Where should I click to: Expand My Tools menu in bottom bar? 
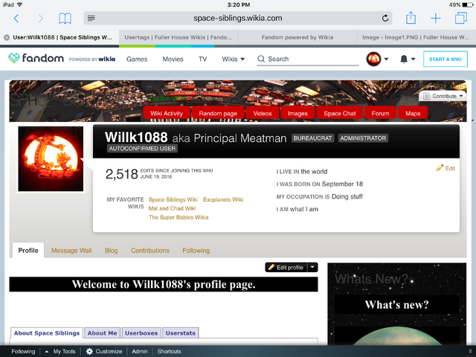(60, 351)
